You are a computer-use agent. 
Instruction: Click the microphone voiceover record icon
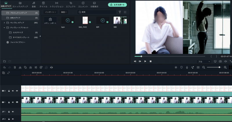tap(187, 67)
